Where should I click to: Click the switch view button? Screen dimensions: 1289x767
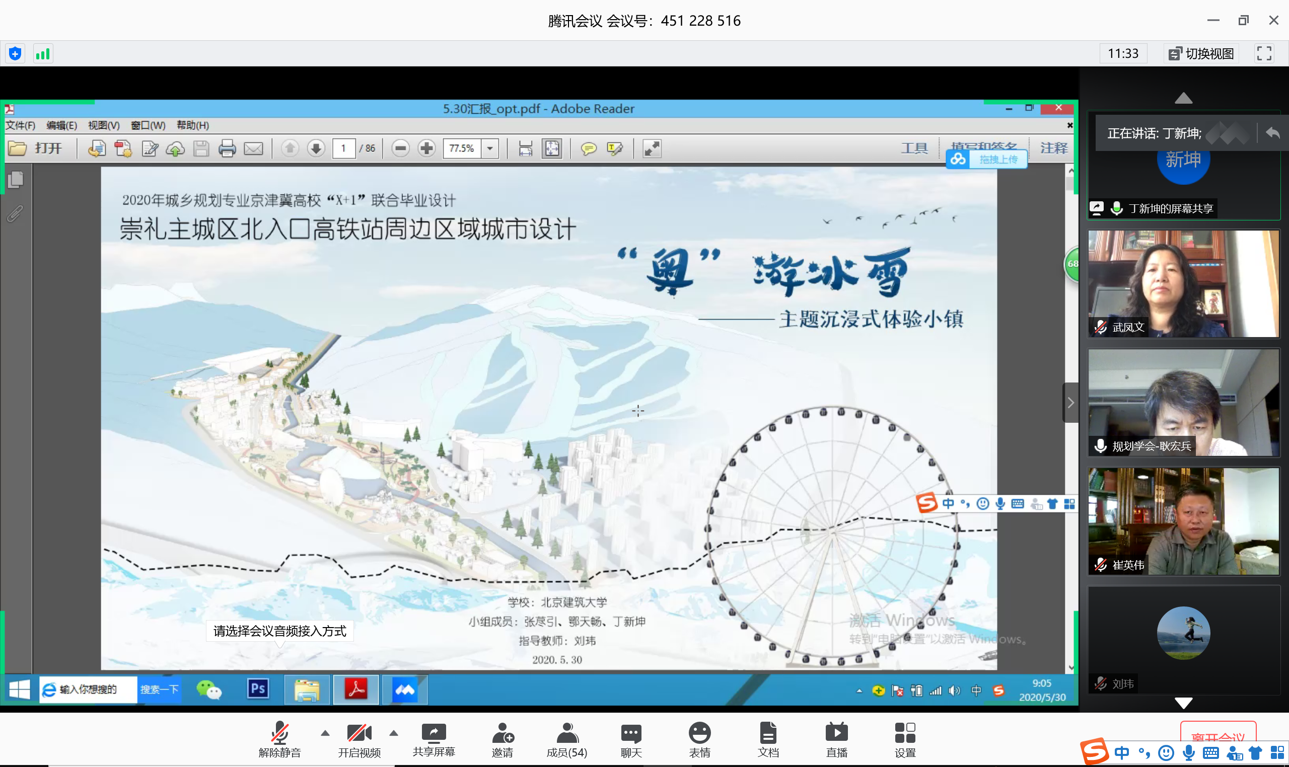click(x=1201, y=54)
